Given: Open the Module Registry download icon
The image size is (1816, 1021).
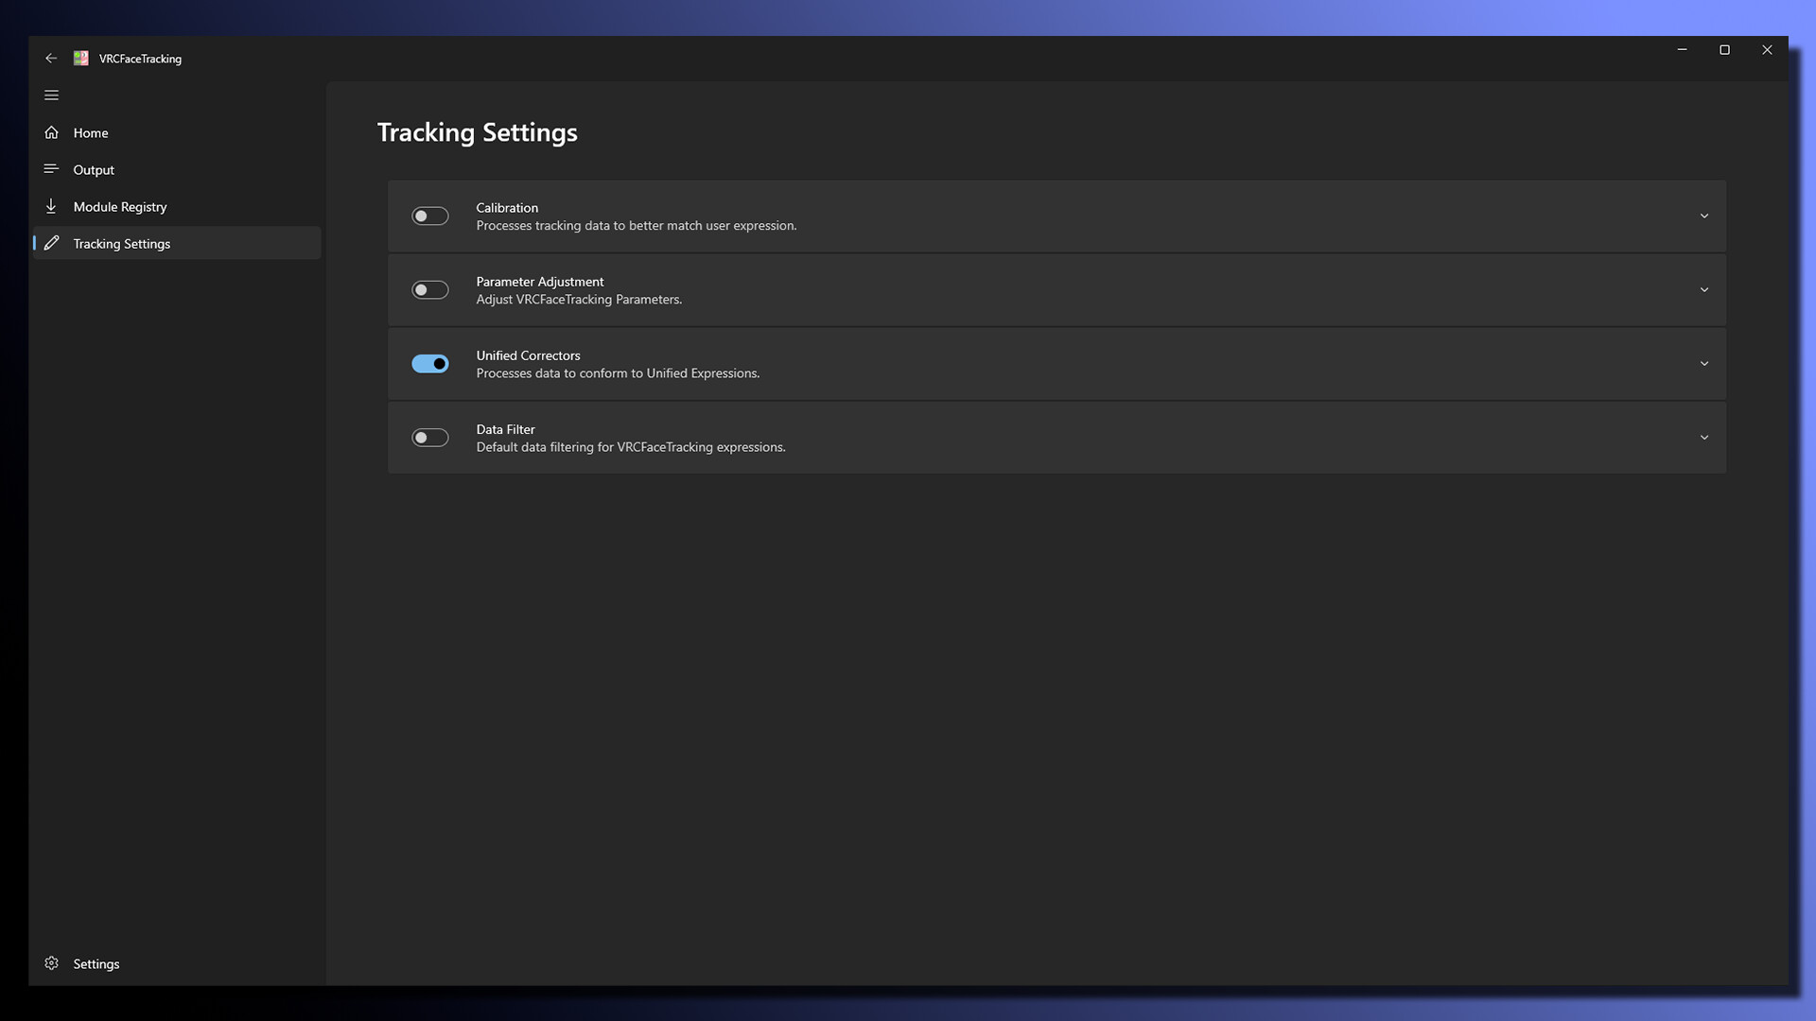Looking at the screenshot, I should click(x=52, y=206).
